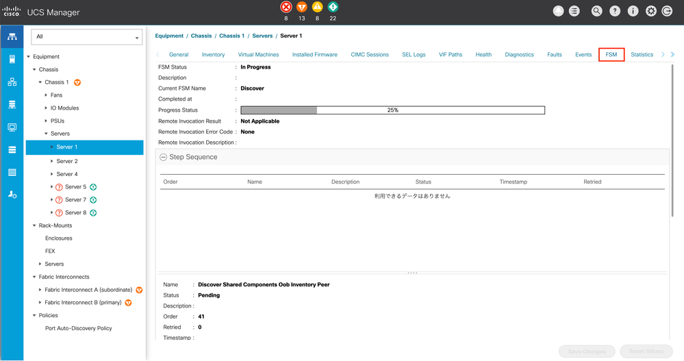This screenshot has width=684, height=361.
Task: Click the logout icon in header
Action: tap(667, 12)
